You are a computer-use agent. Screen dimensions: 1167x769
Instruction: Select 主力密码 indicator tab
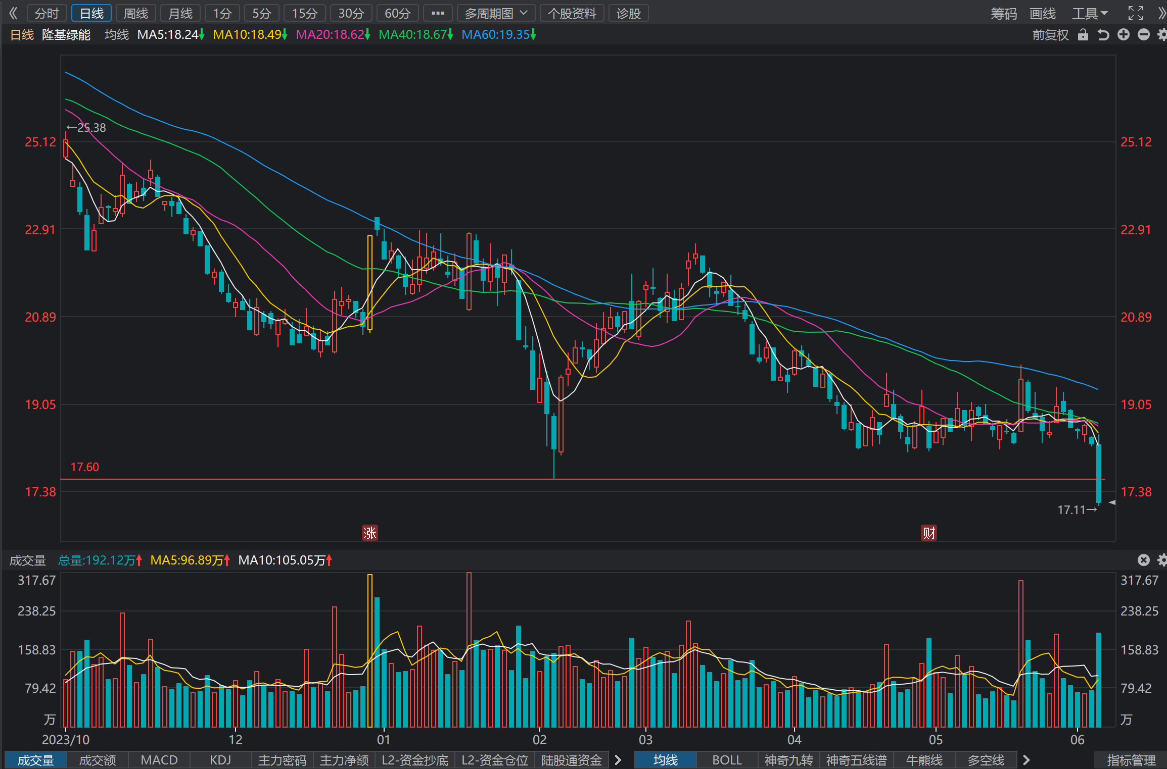(x=282, y=760)
